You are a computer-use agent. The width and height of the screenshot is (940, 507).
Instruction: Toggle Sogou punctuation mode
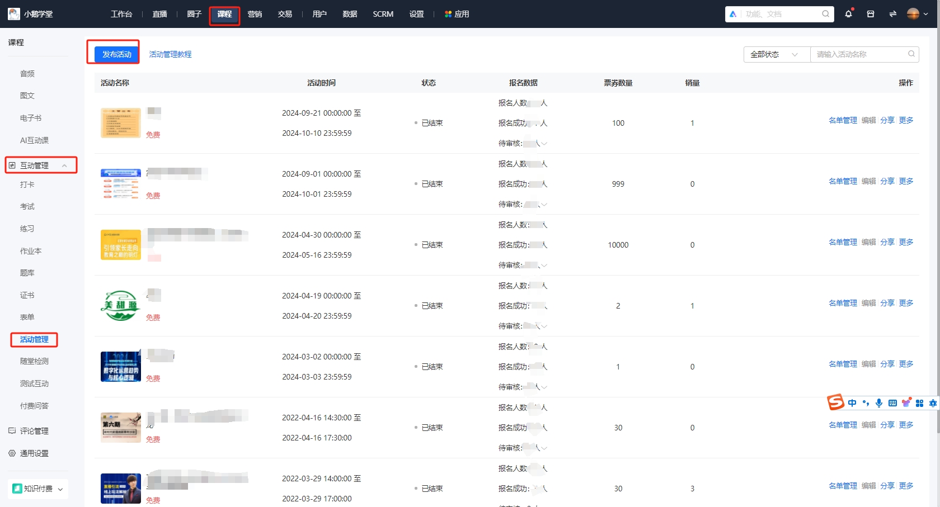pyautogui.click(x=866, y=403)
